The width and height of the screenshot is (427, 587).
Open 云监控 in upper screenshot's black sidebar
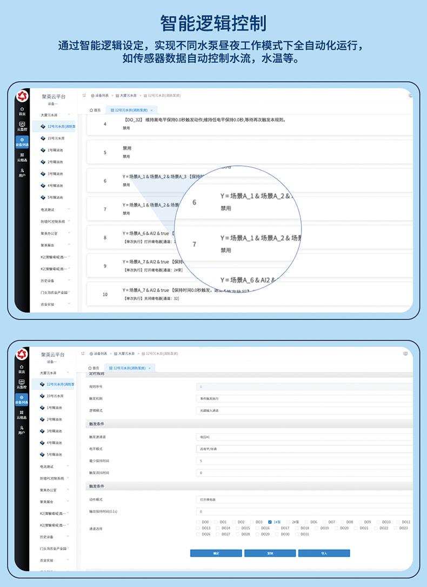click(22, 127)
